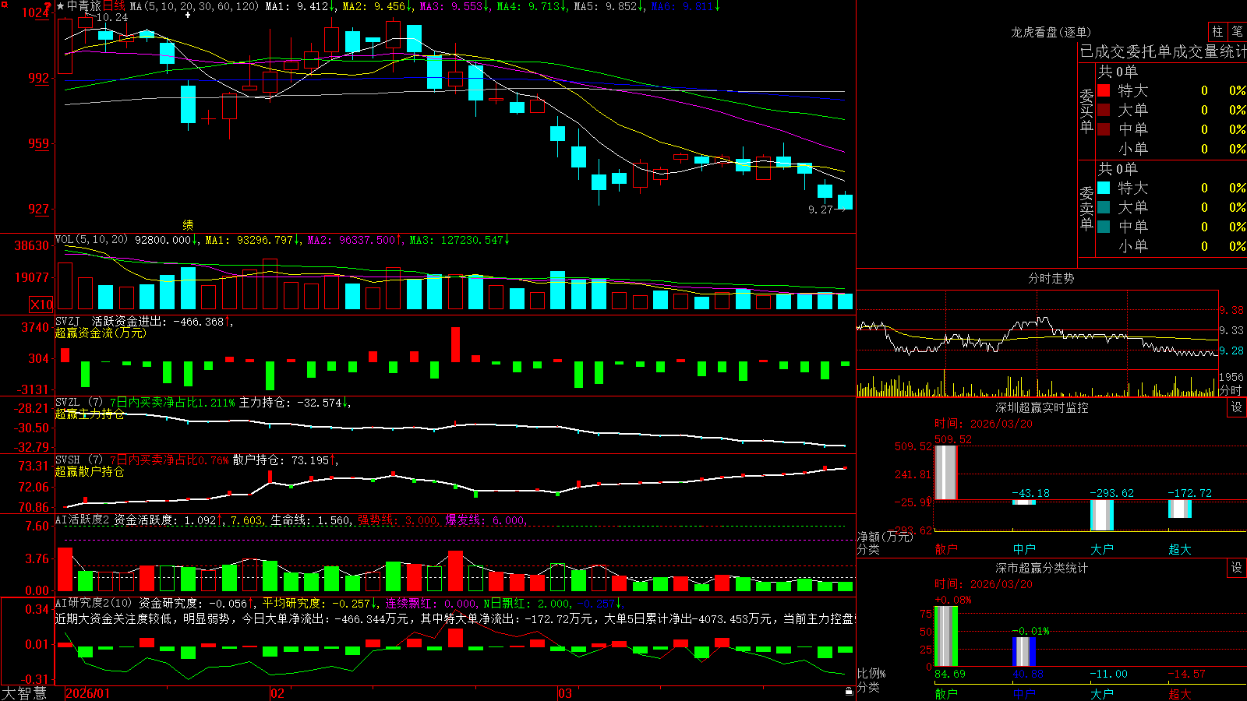Select 散户 category in 分类统计 chart
This screenshot has width=1247, height=701.
(x=946, y=693)
